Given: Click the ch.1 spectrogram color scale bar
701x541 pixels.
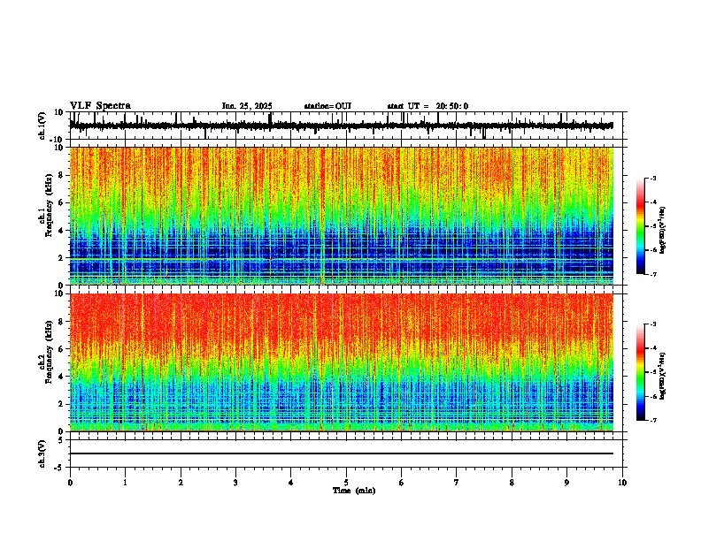Looking at the screenshot, I should point(641,226).
